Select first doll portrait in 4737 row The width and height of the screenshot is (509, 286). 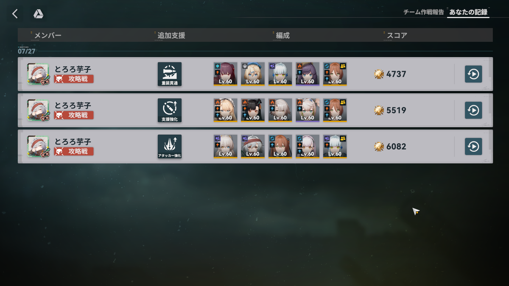[225, 74]
